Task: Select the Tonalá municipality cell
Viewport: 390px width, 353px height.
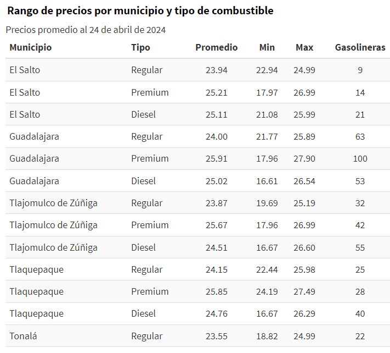Action: point(24,336)
